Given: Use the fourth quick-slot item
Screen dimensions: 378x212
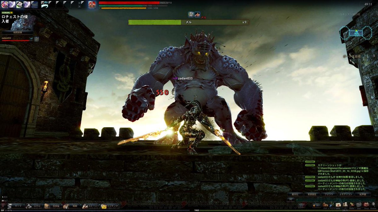Looking at the screenshot, I should point(27,4).
